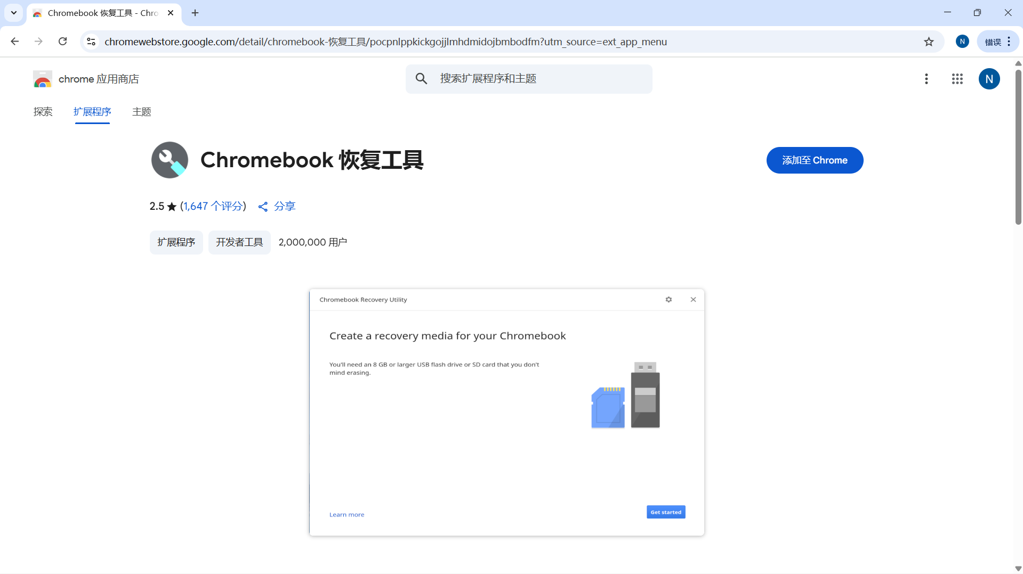This screenshot has width=1023, height=574.
Task: Click the recovery utility screenshot thumbnail
Action: 506,412
